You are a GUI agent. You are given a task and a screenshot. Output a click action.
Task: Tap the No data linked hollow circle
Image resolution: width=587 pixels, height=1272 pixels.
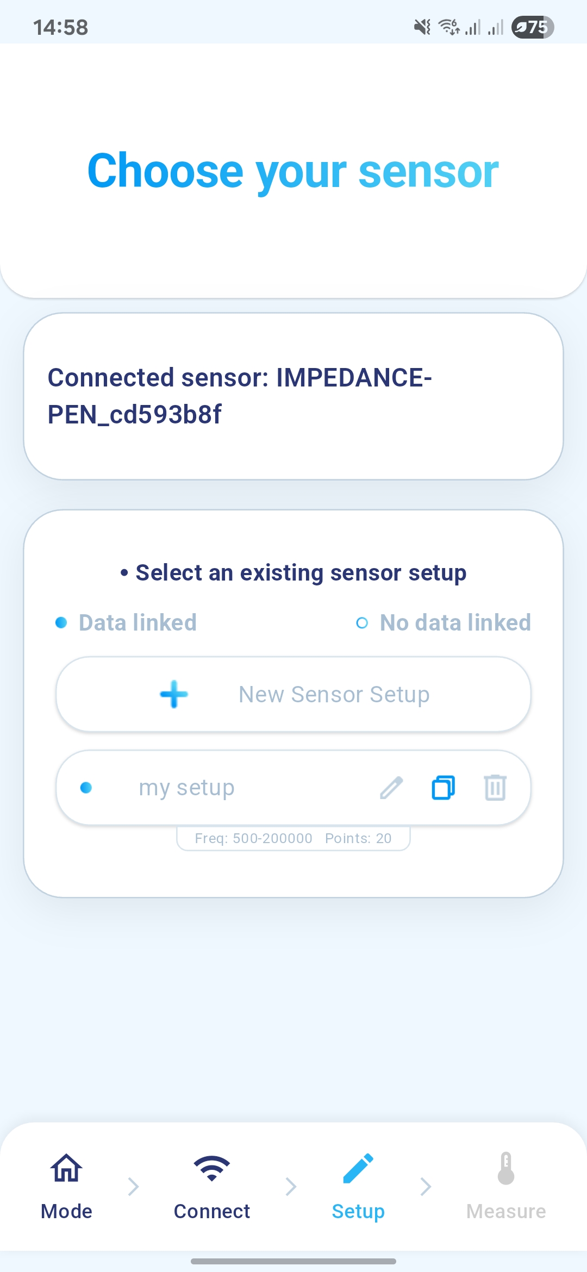pos(362,623)
